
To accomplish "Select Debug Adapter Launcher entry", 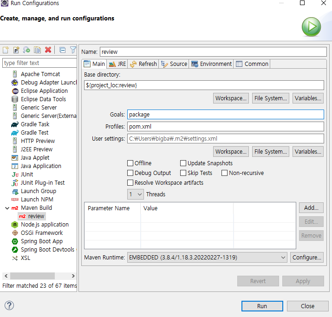I will [48, 82].
